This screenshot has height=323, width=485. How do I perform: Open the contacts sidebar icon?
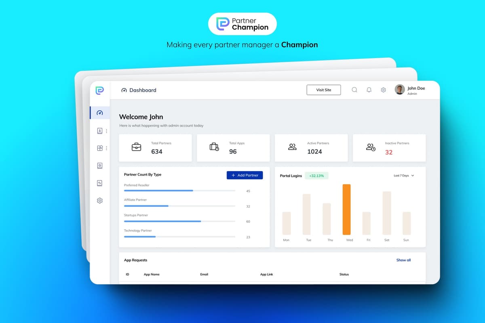coord(100,131)
